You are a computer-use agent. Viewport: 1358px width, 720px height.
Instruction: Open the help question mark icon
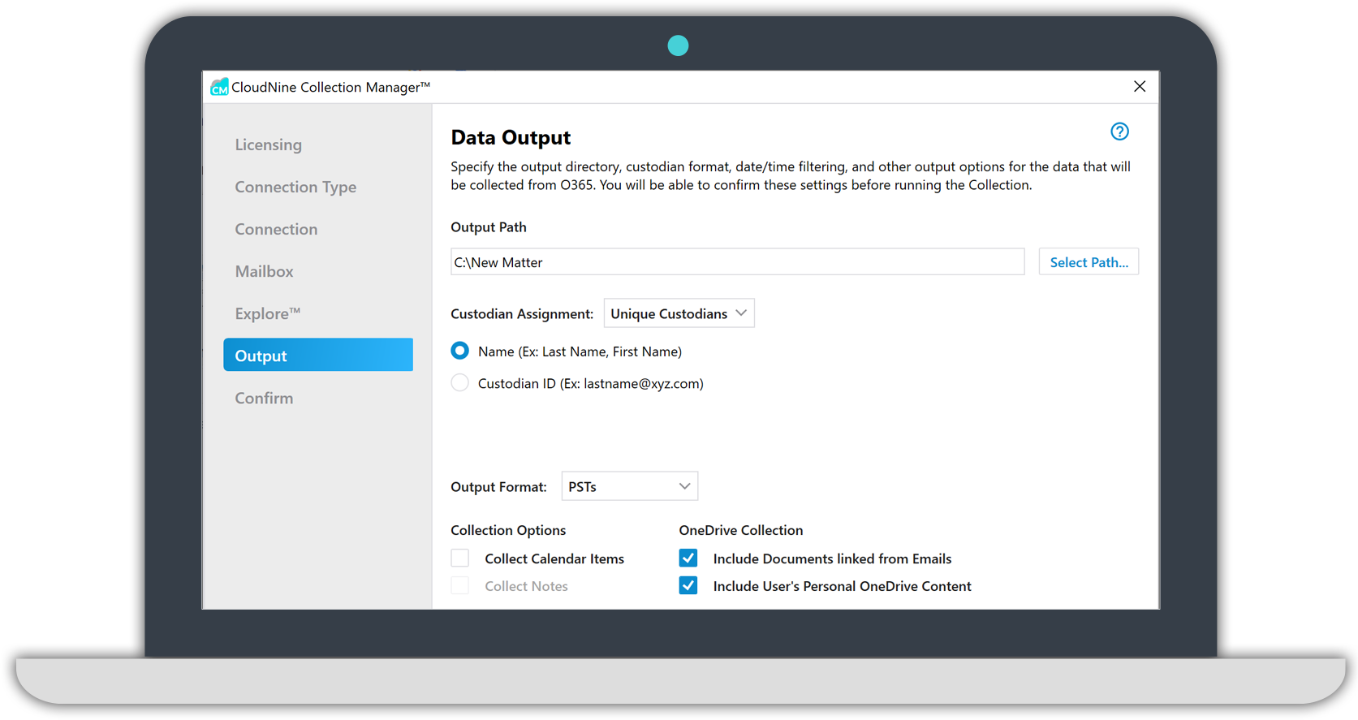pos(1119,131)
